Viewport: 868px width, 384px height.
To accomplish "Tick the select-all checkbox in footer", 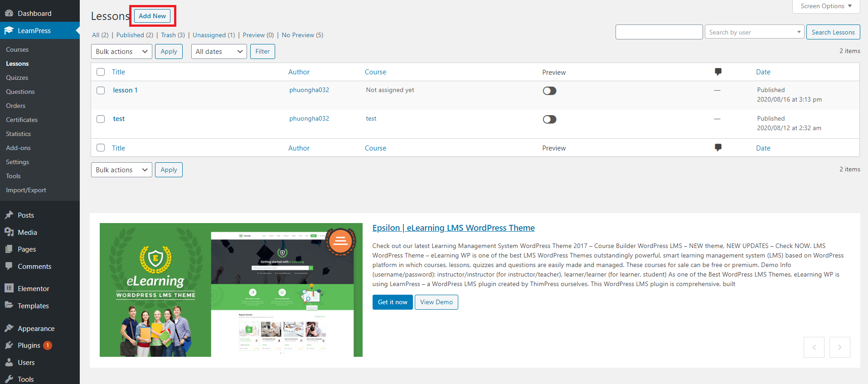I will click(x=101, y=148).
